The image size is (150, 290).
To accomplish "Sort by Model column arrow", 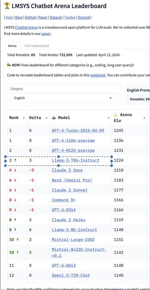I will [109, 118].
